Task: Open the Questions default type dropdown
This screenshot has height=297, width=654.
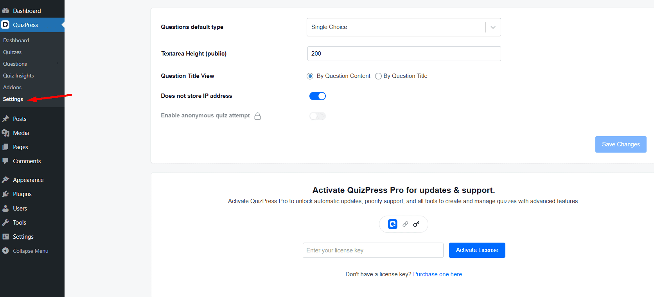Action: (404, 27)
